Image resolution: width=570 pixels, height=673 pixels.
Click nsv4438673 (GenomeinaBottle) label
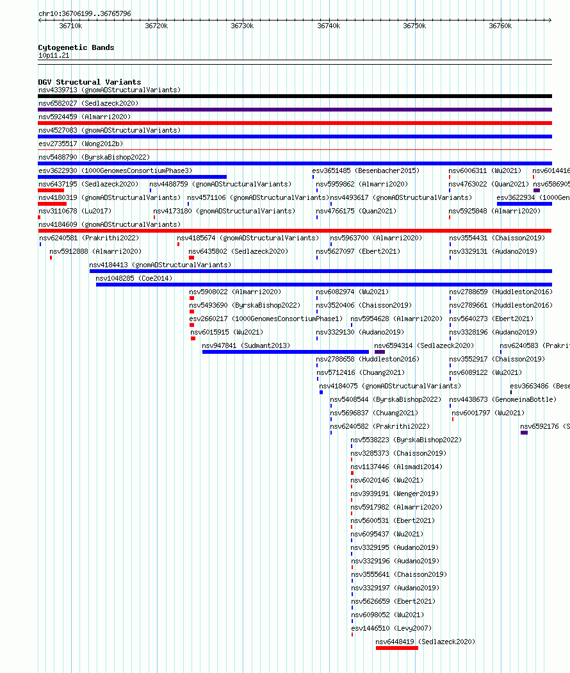click(x=503, y=399)
